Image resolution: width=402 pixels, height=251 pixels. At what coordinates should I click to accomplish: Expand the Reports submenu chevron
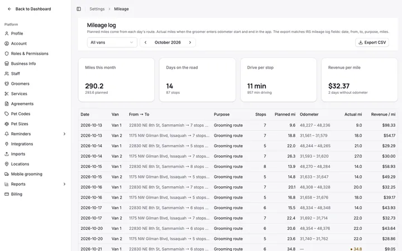64,184
